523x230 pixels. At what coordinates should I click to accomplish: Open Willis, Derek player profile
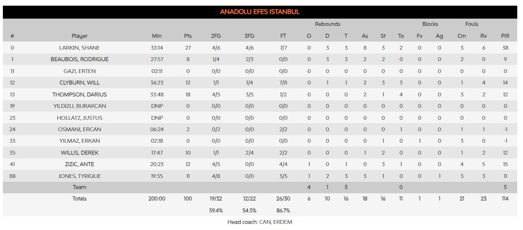click(79, 153)
